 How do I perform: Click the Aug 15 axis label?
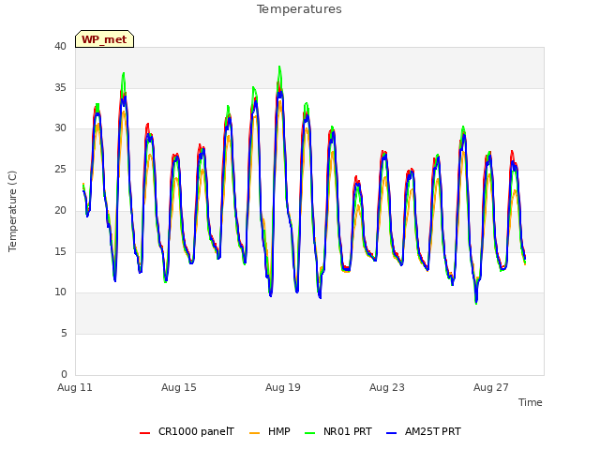coord(179,387)
